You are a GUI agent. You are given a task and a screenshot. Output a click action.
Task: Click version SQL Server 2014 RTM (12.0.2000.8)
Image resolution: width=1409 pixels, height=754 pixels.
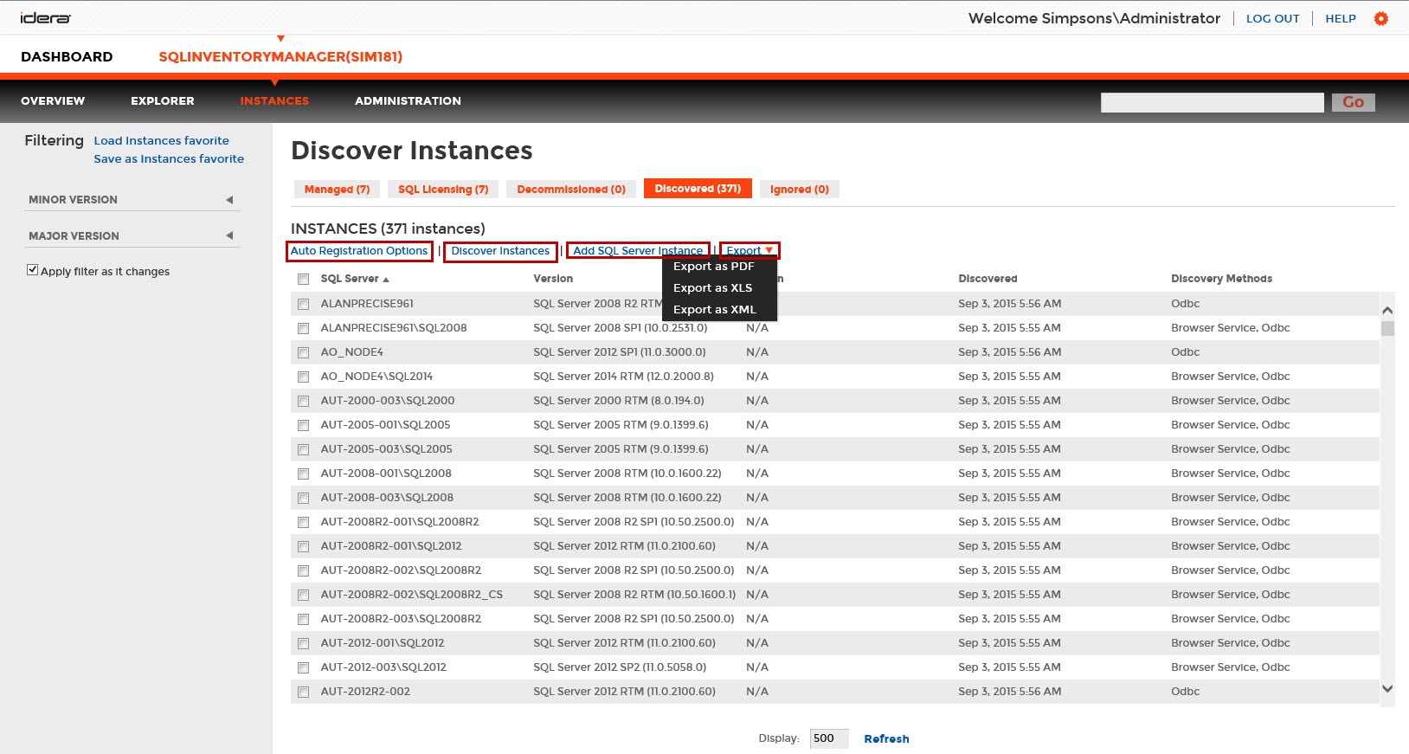tap(623, 377)
